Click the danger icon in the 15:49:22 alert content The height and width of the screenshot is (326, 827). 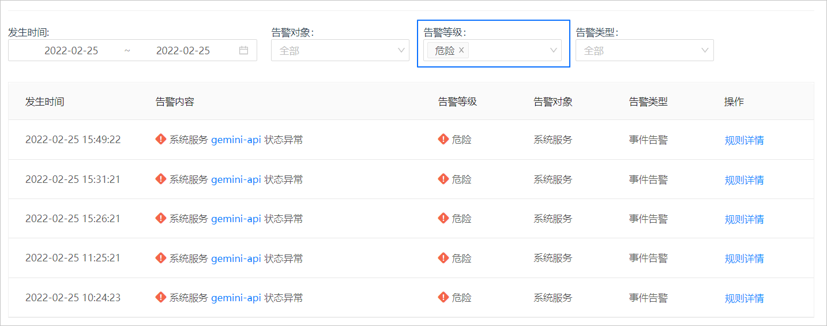161,139
